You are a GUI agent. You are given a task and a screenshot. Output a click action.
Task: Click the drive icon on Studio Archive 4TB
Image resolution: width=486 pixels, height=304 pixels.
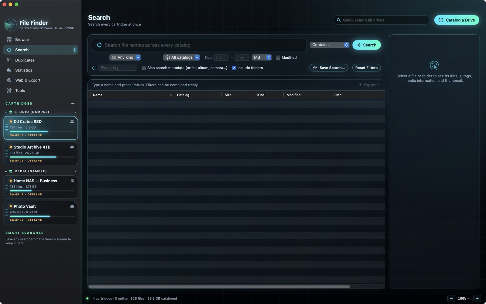tap(72, 147)
